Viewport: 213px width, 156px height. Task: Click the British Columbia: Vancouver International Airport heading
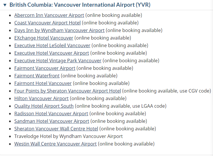click(80, 5)
